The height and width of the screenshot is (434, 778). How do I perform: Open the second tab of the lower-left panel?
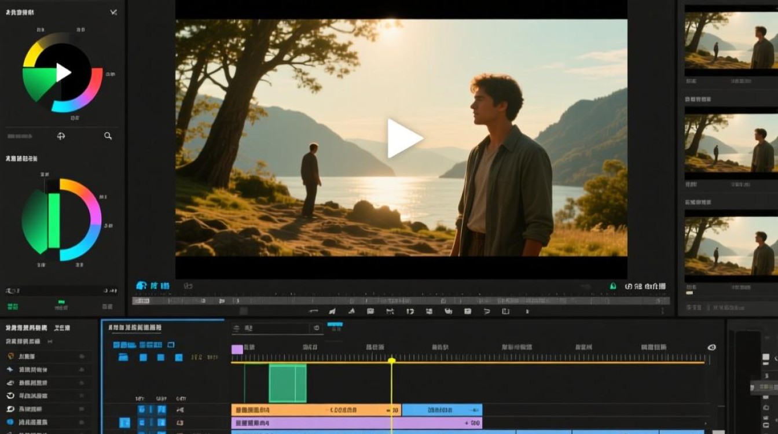tap(62, 328)
